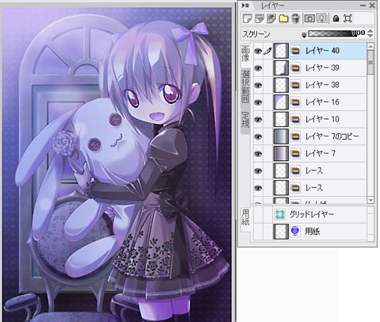
Task: Click the lock layer icon
Action: click(x=336, y=18)
